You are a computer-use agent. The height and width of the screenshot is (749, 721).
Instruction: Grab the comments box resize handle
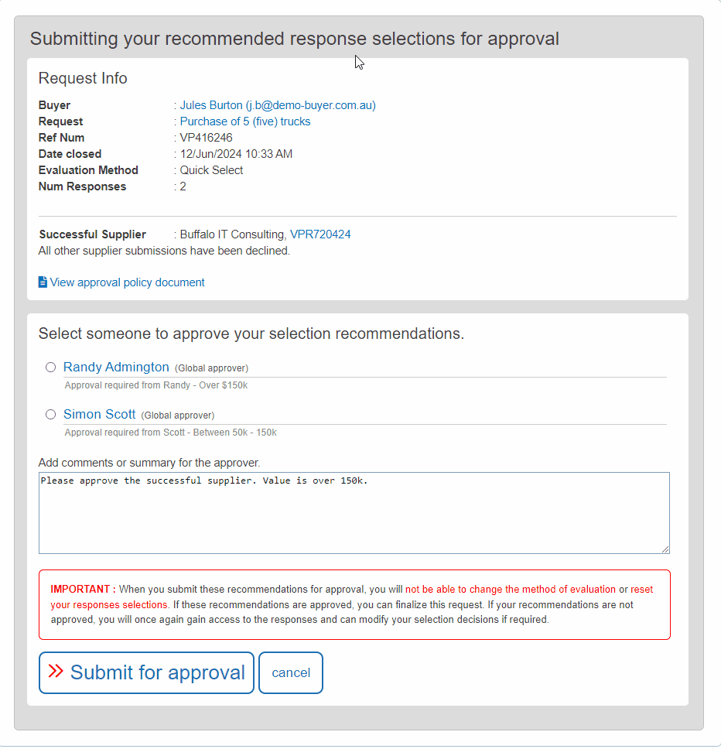tap(665, 549)
